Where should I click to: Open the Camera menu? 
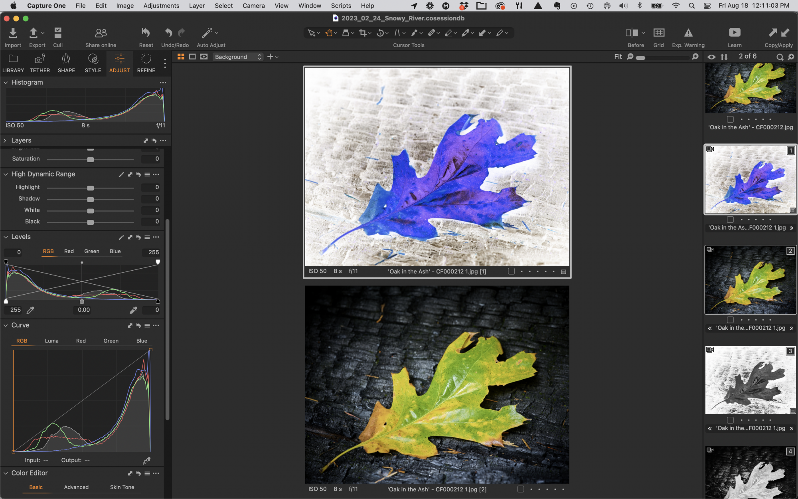(254, 6)
